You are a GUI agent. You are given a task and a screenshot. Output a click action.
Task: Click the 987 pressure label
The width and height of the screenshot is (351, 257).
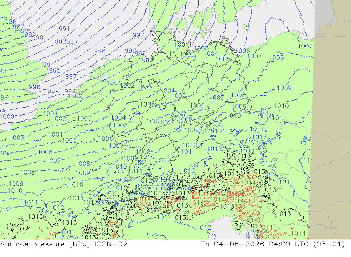(18, 27)
